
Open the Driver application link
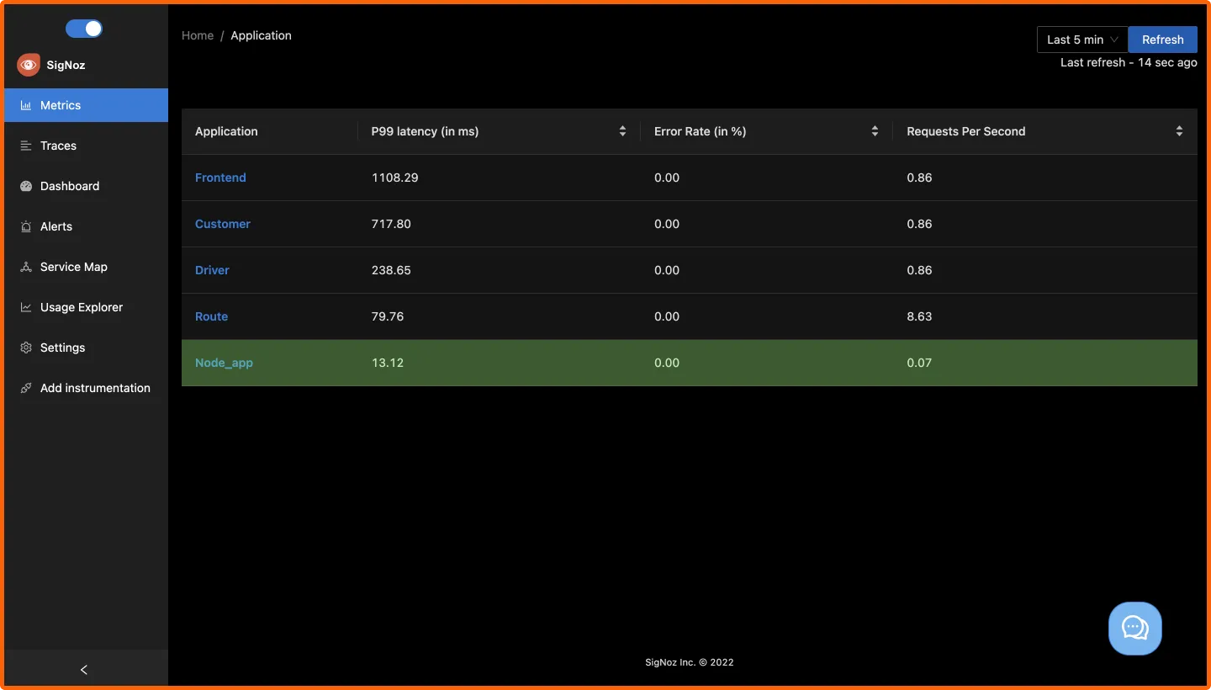(x=212, y=270)
